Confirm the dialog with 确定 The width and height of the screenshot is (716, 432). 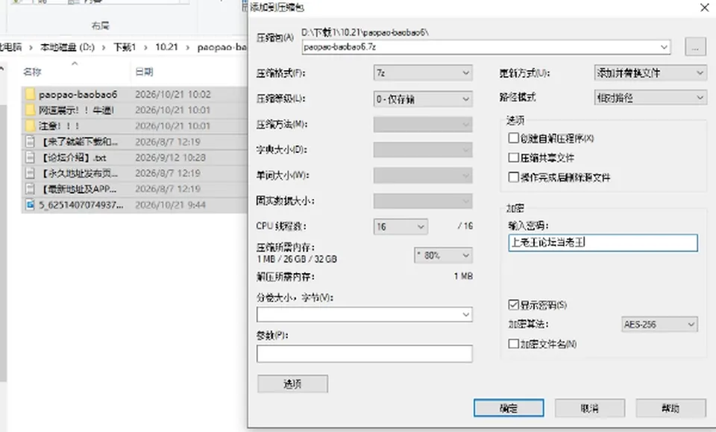509,408
